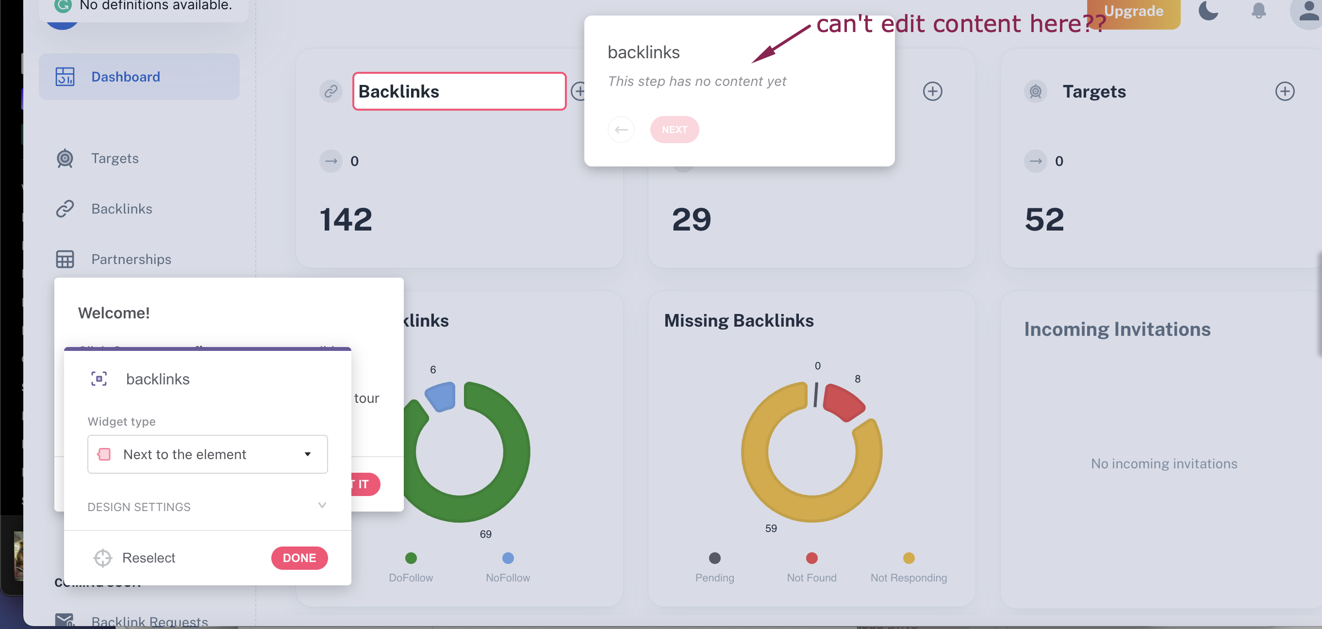Click the Backlinks menu item in sidebar
The height and width of the screenshot is (629, 1322).
[x=121, y=208]
